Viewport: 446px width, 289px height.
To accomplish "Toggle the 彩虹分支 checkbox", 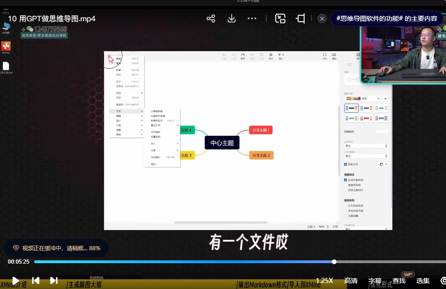I will click(346, 164).
